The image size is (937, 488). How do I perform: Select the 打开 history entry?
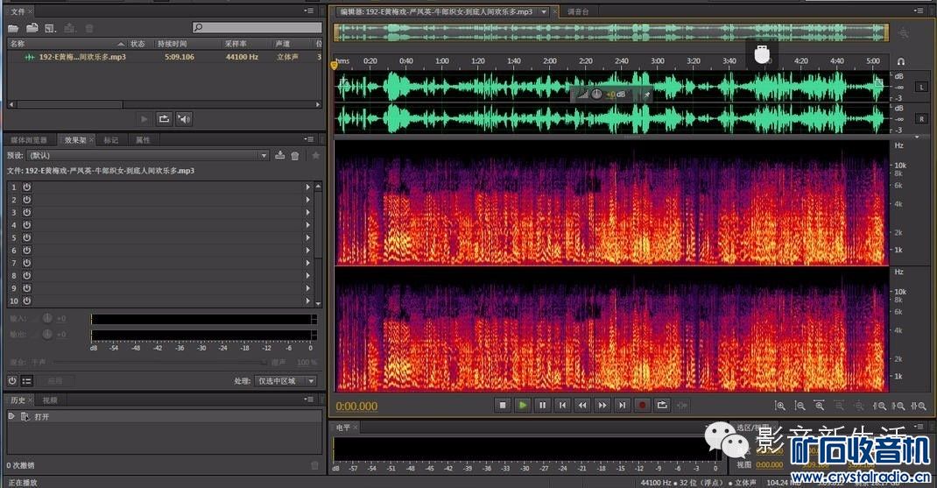pyautogui.click(x=41, y=416)
